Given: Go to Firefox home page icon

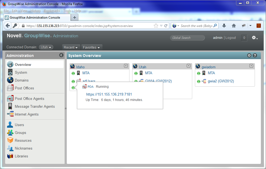Looking at the screenshot, I should click(234, 26).
